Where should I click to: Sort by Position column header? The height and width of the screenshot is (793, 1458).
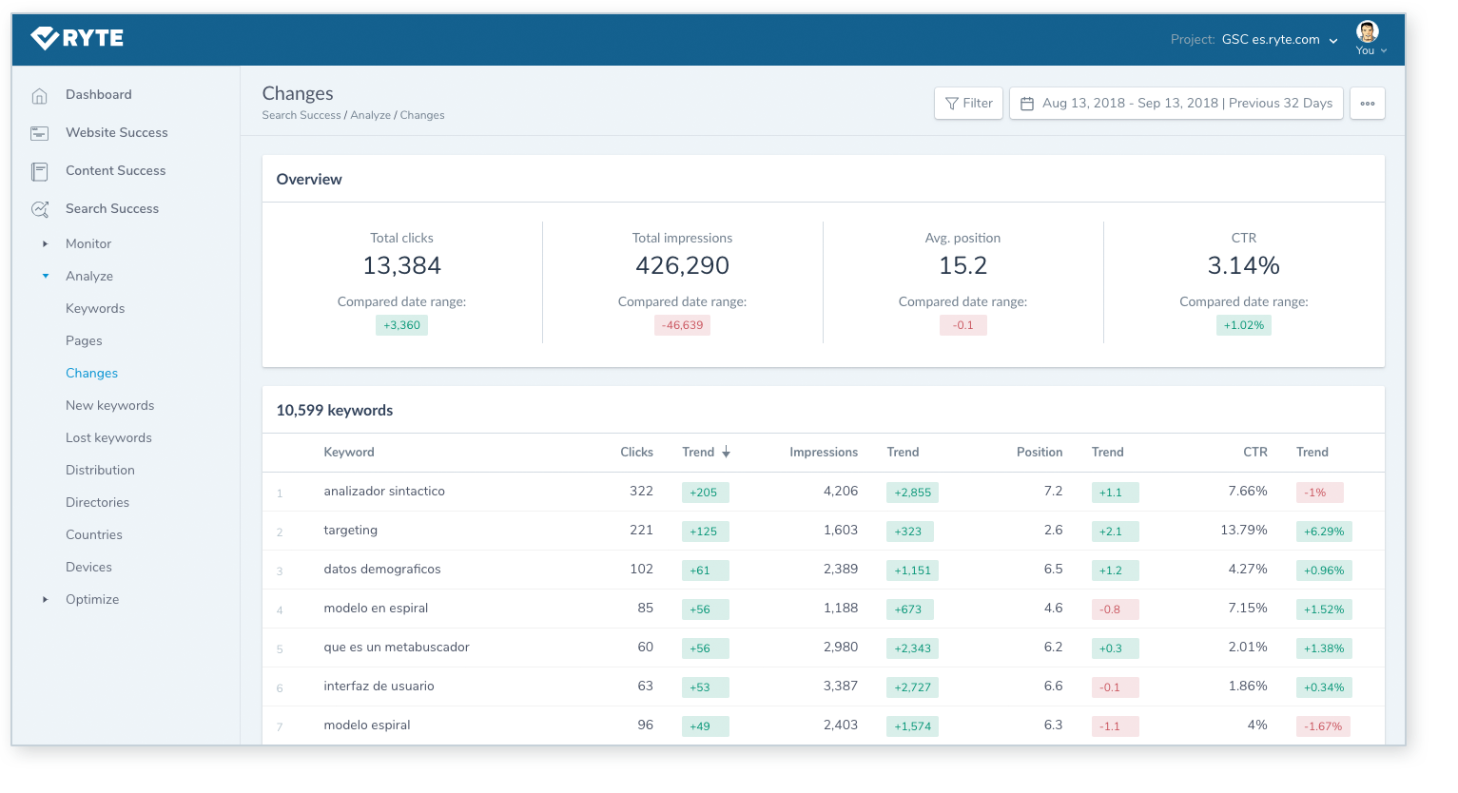[x=1040, y=453]
